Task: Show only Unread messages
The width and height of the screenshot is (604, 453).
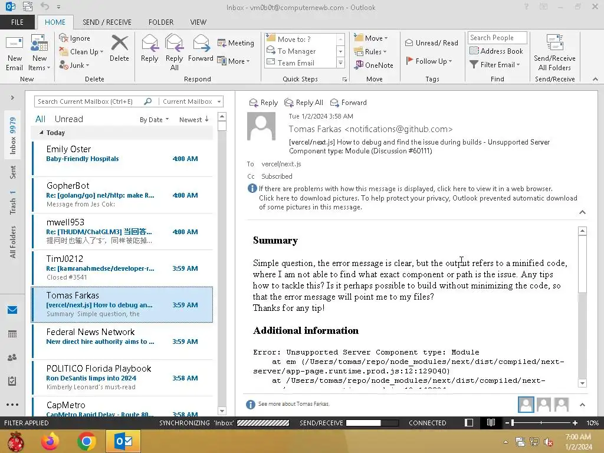Action: tap(68, 119)
